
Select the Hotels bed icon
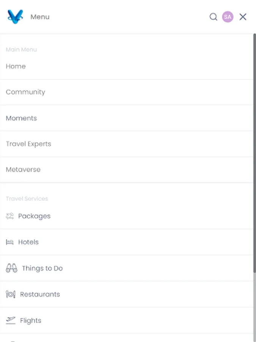click(9, 242)
